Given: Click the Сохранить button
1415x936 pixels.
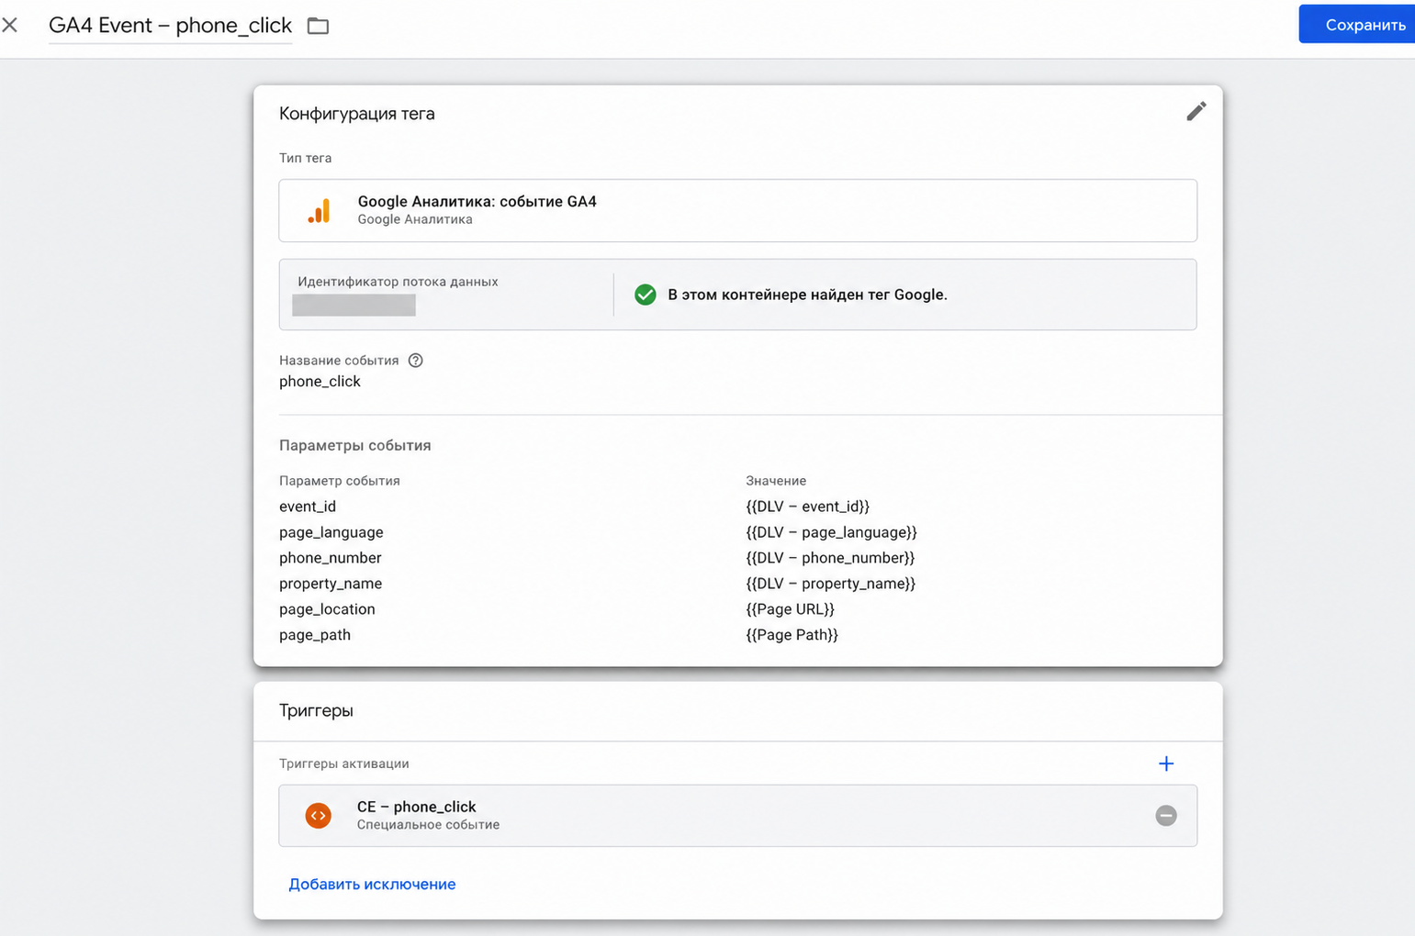Looking at the screenshot, I should 1357,25.
